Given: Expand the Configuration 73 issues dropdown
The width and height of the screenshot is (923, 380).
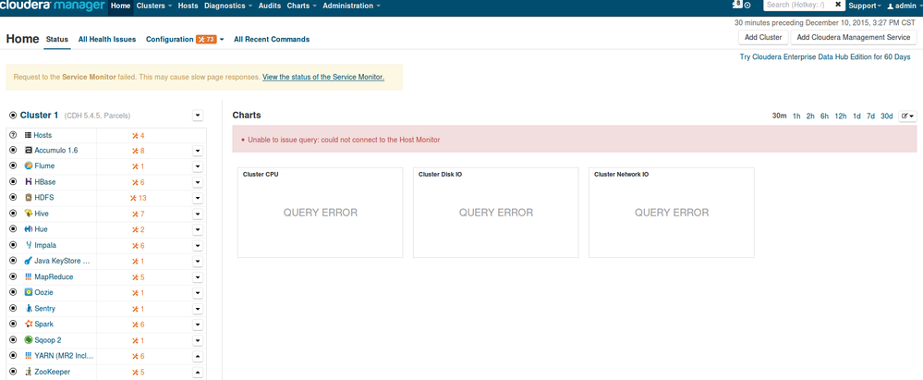Looking at the screenshot, I should (222, 40).
